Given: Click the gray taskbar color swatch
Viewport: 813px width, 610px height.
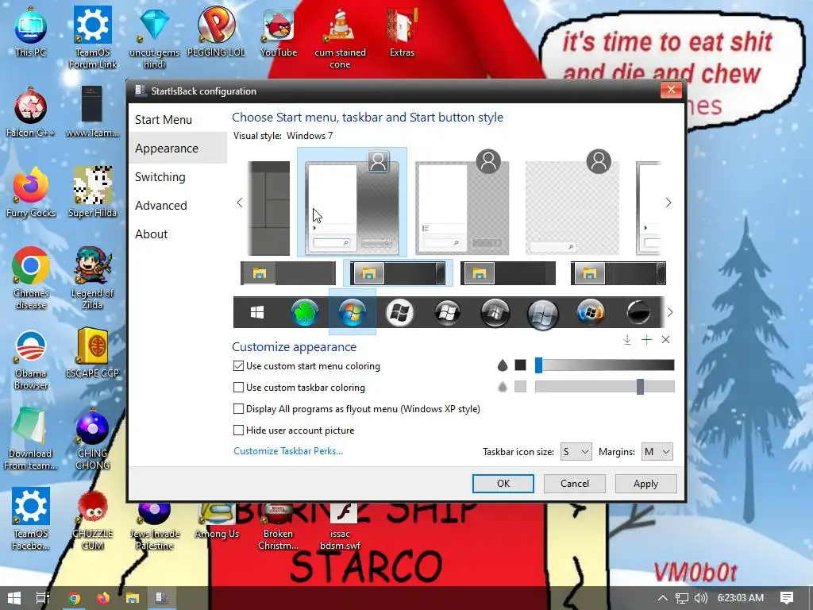Looking at the screenshot, I should tap(520, 387).
